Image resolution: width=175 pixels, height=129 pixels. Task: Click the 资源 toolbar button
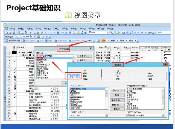pyautogui.click(x=113, y=40)
